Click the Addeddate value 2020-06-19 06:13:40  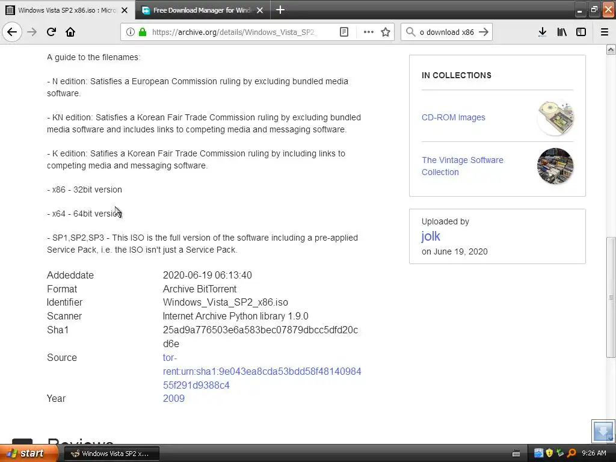click(x=208, y=275)
